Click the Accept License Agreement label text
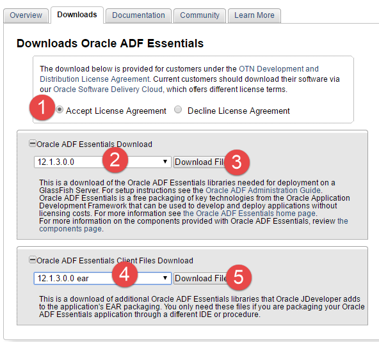Screen dimensions: 379x342 click(116, 111)
